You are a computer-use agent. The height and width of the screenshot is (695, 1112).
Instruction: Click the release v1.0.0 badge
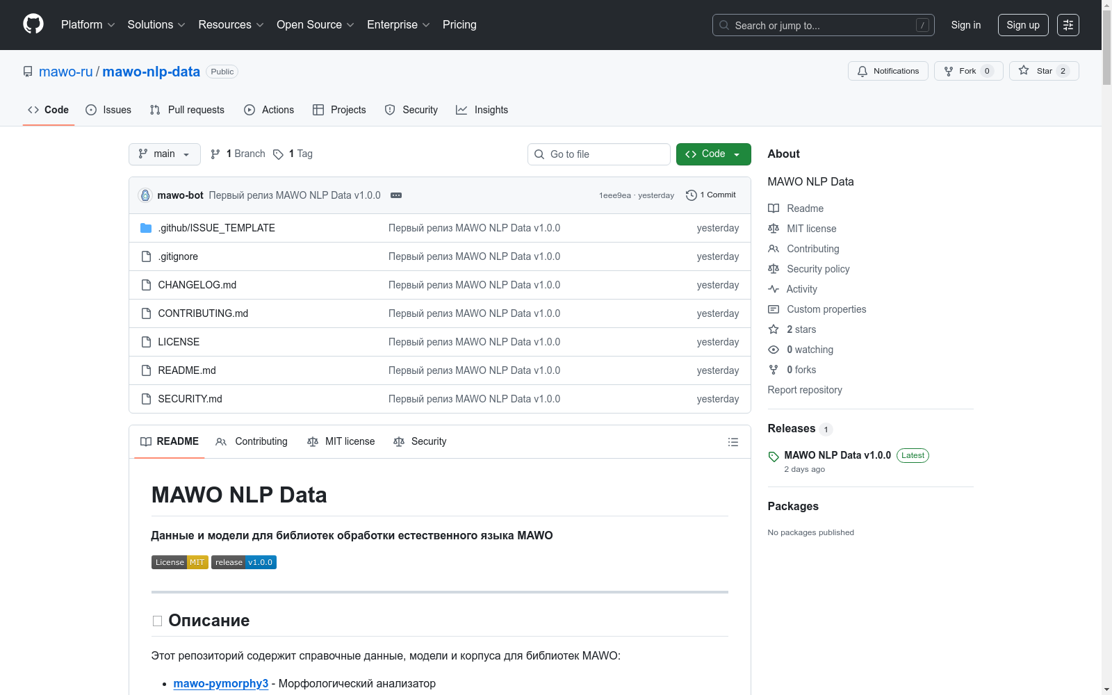click(x=244, y=562)
